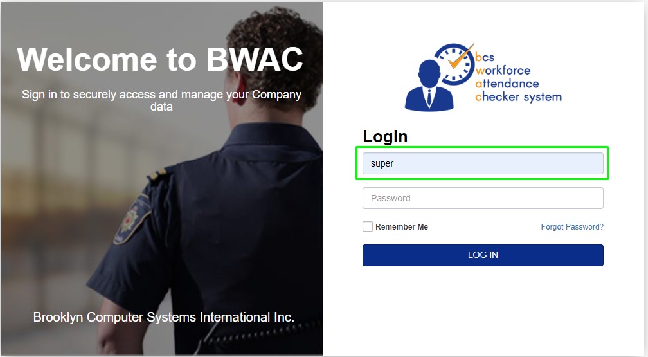Screen dimensions: 648x357
Task: Click the Sign in to securely access subtitle
Action: tap(161, 100)
